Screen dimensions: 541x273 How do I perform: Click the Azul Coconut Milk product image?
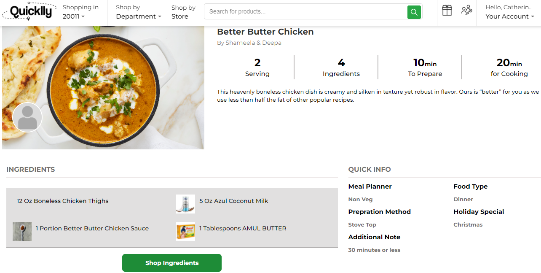pos(185,204)
